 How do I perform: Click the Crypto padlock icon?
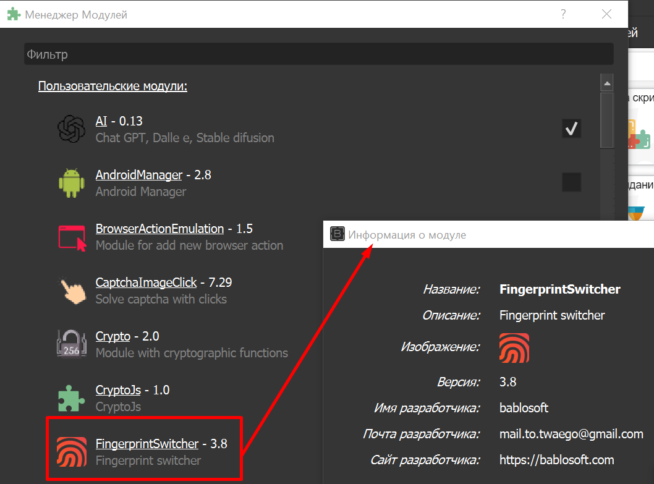(71, 344)
